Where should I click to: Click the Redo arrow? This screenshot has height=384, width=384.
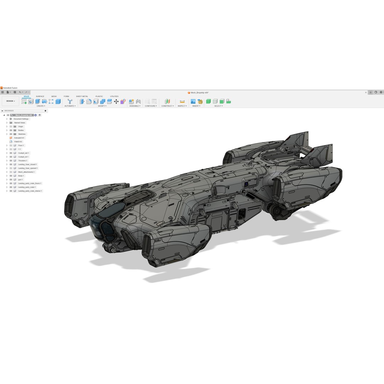pyautogui.click(x=26, y=92)
